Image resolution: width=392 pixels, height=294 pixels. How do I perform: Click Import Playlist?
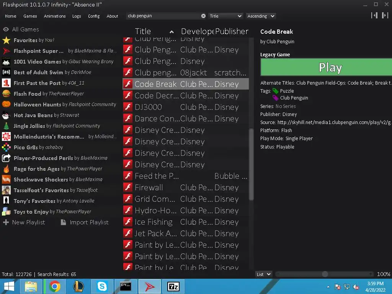[85, 222]
